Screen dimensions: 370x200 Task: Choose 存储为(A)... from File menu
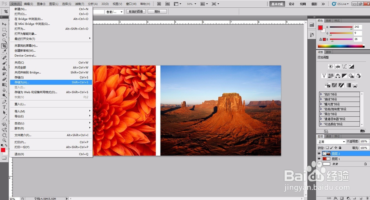point(51,82)
